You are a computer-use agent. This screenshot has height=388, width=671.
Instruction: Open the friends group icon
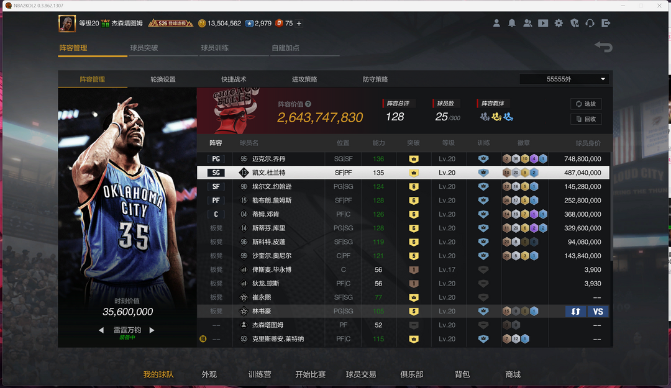527,23
